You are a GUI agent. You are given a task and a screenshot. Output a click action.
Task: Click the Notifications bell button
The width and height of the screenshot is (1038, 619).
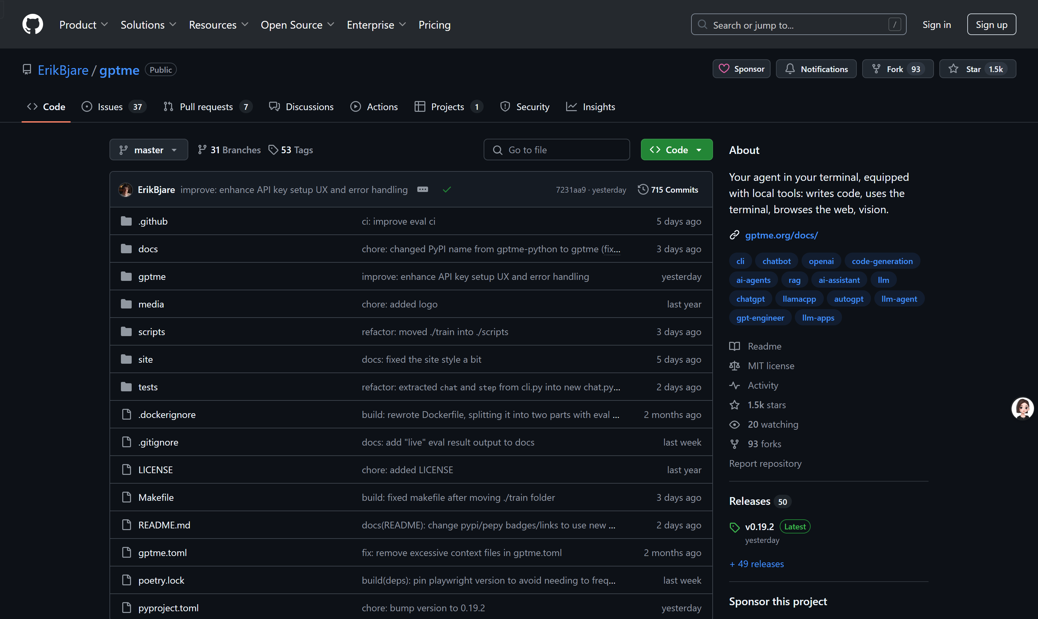816,69
